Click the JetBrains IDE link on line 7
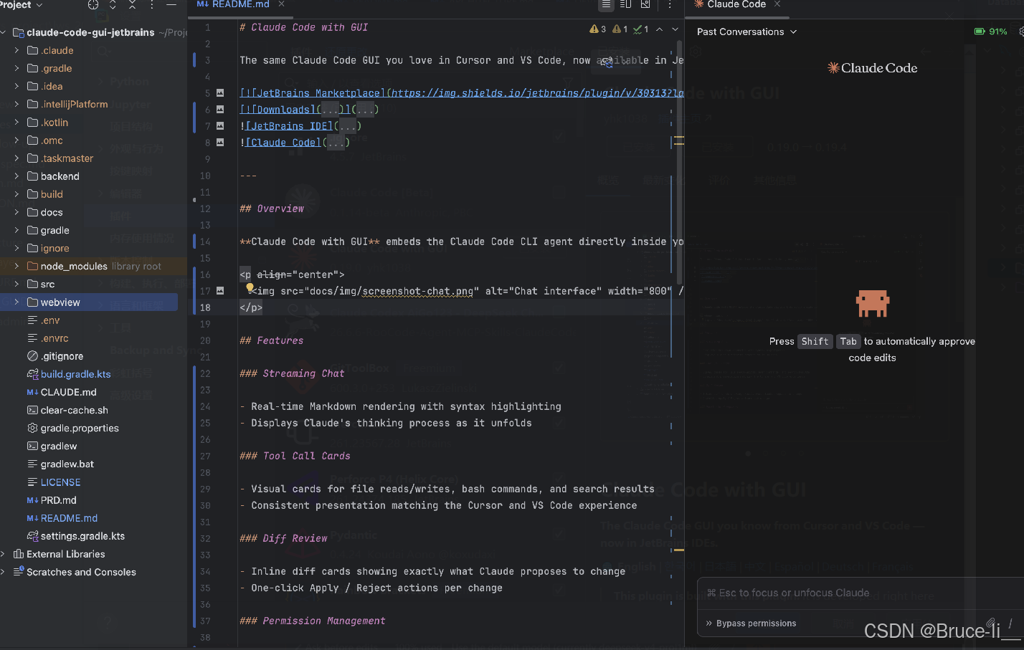1024x650 pixels. point(288,126)
